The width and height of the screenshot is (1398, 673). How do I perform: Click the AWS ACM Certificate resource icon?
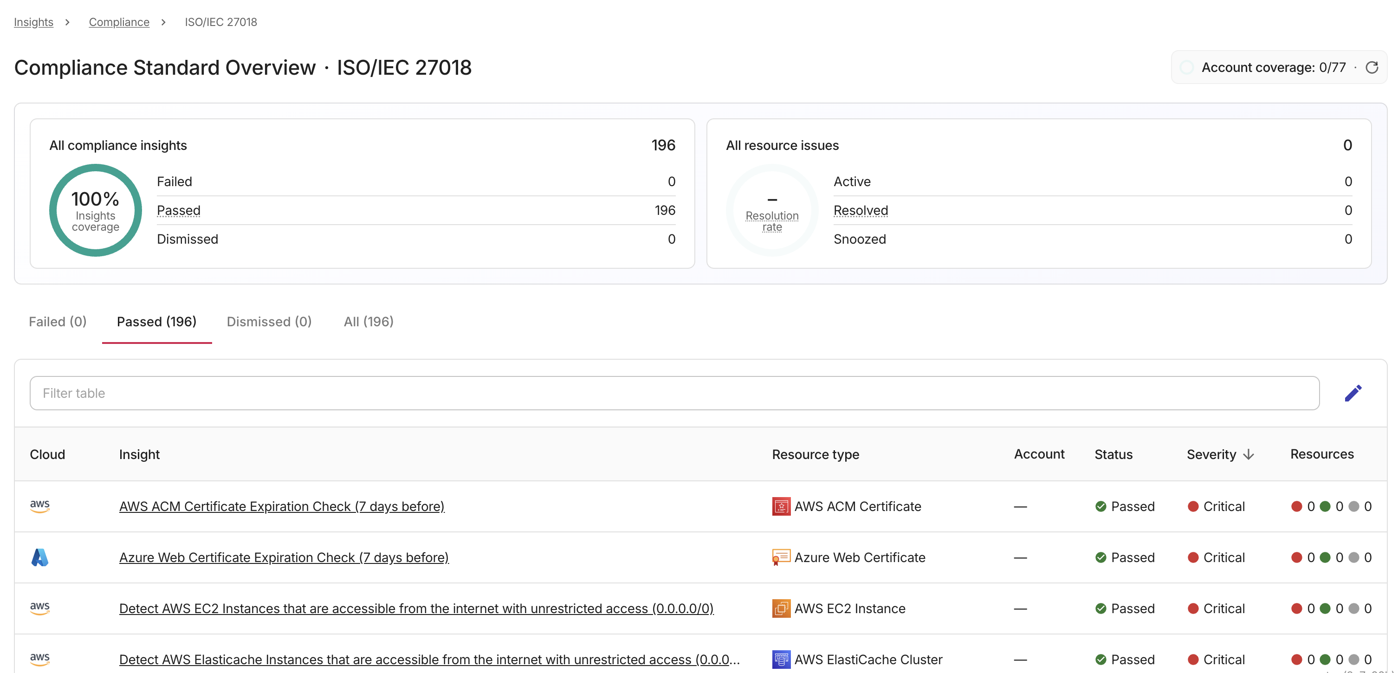(781, 506)
